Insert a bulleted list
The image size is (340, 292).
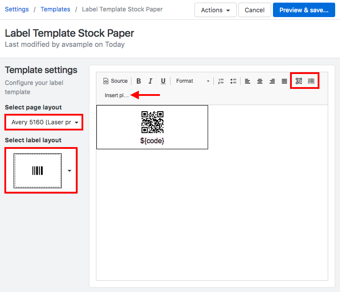(x=233, y=81)
